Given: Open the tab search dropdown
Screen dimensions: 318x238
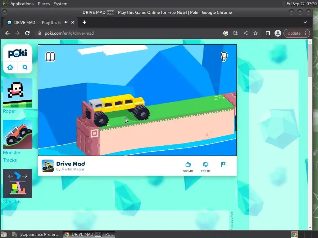Looking at the screenshot, I should [305, 22].
